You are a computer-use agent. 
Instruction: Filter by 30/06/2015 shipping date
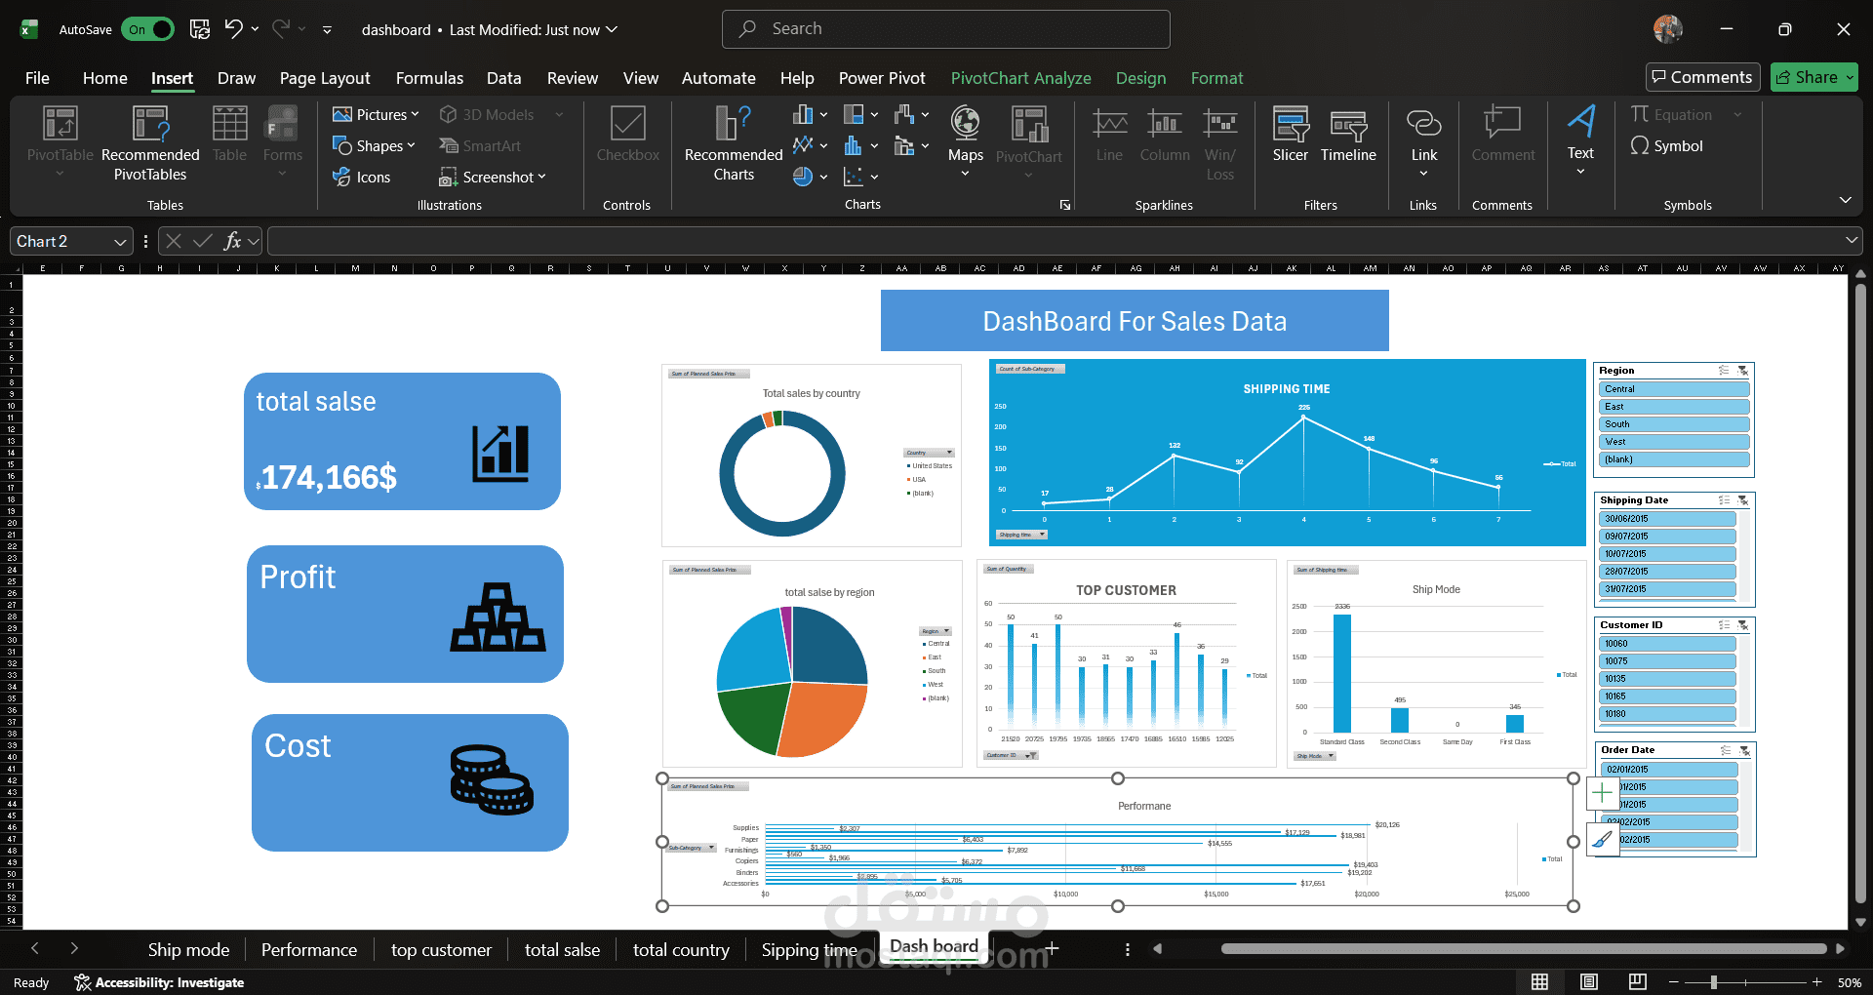click(x=1668, y=519)
